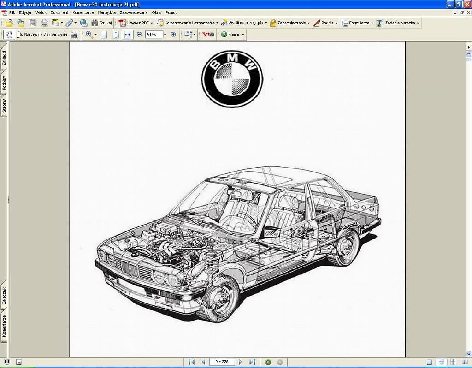Click the Save floppy disk icon
The image size is (472, 368).
coord(33,23)
